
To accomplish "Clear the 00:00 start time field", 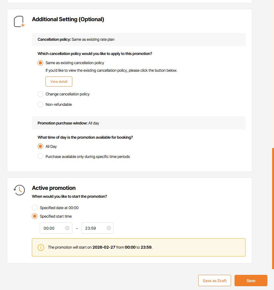I will (x=67, y=228).
